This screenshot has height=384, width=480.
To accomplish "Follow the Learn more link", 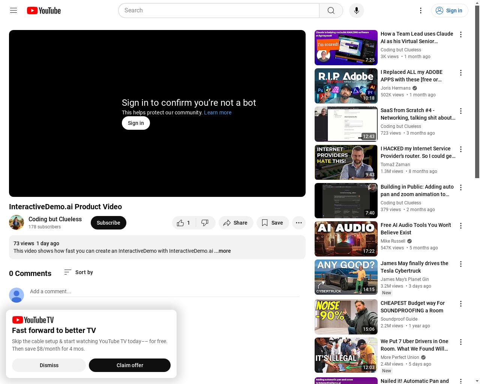I will 217,112.
